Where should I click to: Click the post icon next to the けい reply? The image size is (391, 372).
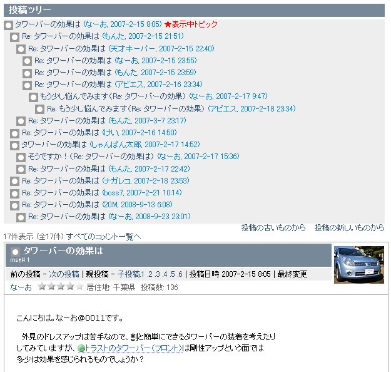coord(14,133)
